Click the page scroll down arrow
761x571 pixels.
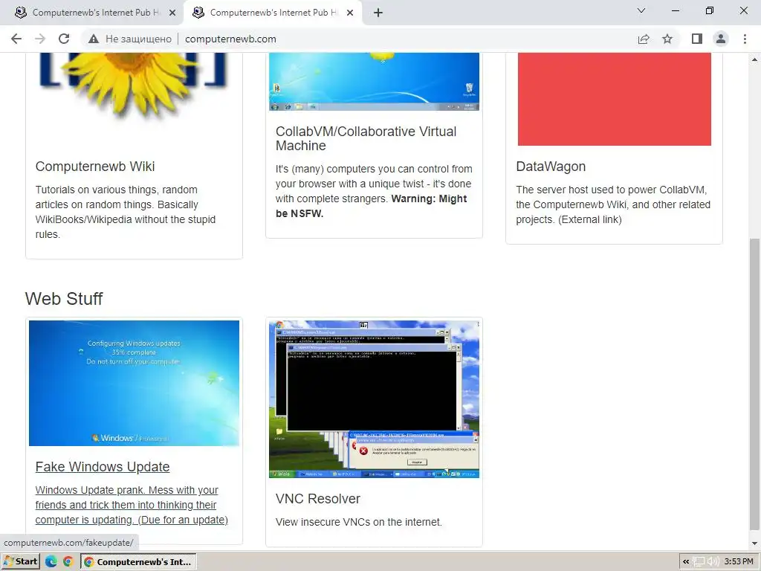click(754, 543)
